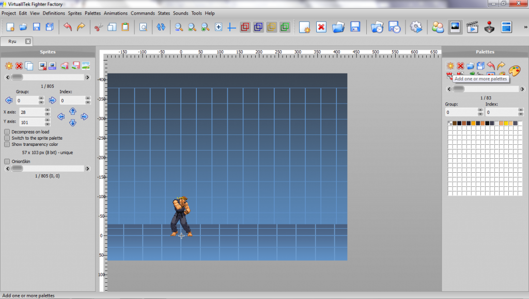Image resolution: width=529 pixels, height=299 pixels.
Task: Enable the OnionSkin checkbox
Action: coord(7,161)
